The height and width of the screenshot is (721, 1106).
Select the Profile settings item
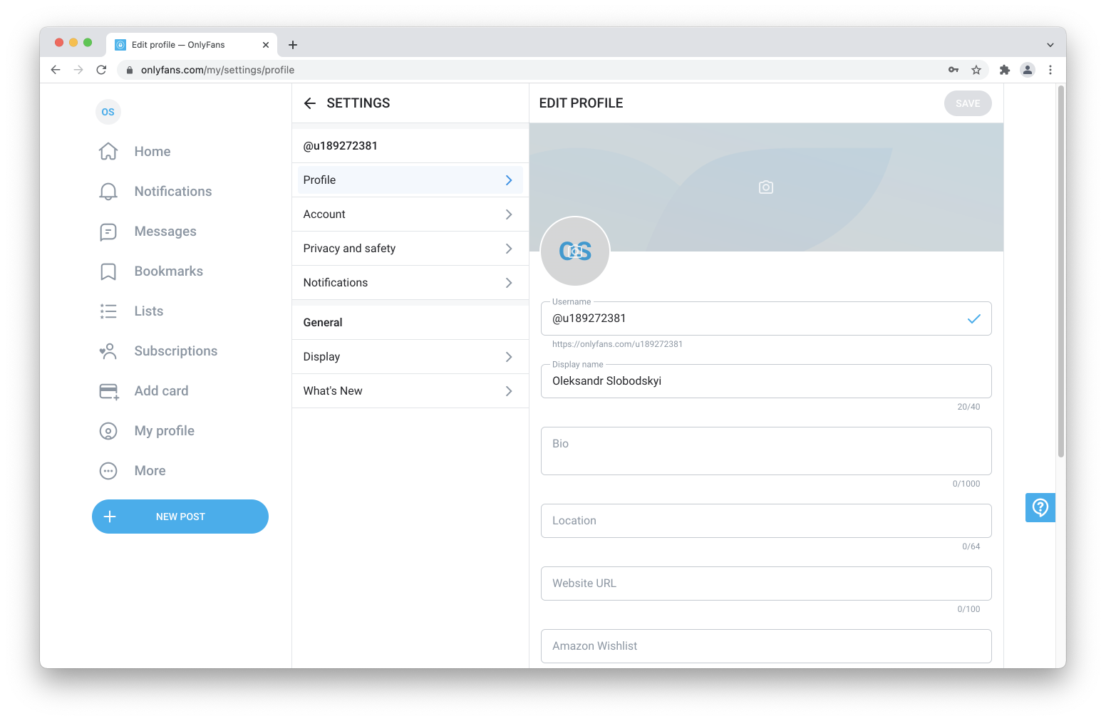410,180
